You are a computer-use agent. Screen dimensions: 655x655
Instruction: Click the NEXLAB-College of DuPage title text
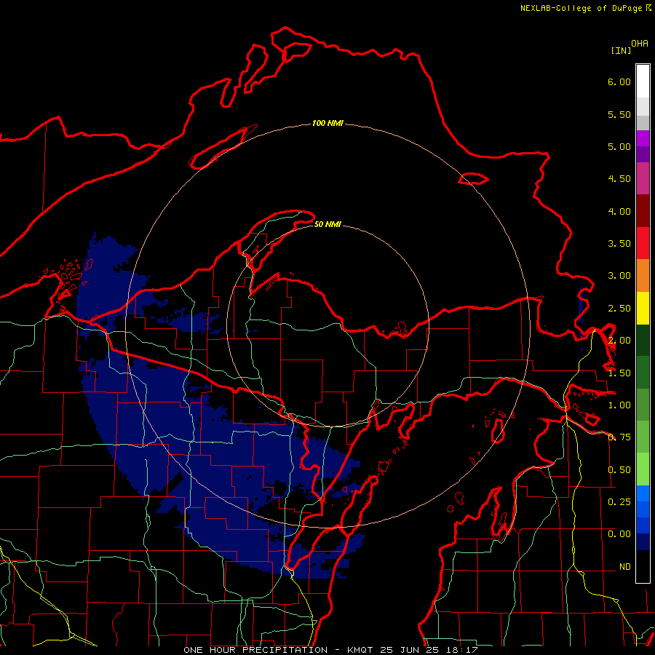(586, 8)
